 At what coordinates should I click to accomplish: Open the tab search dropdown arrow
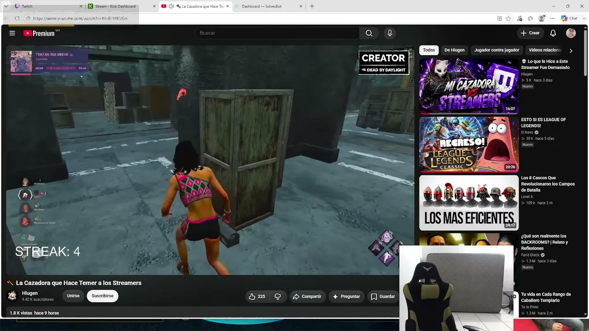[6, 6]
